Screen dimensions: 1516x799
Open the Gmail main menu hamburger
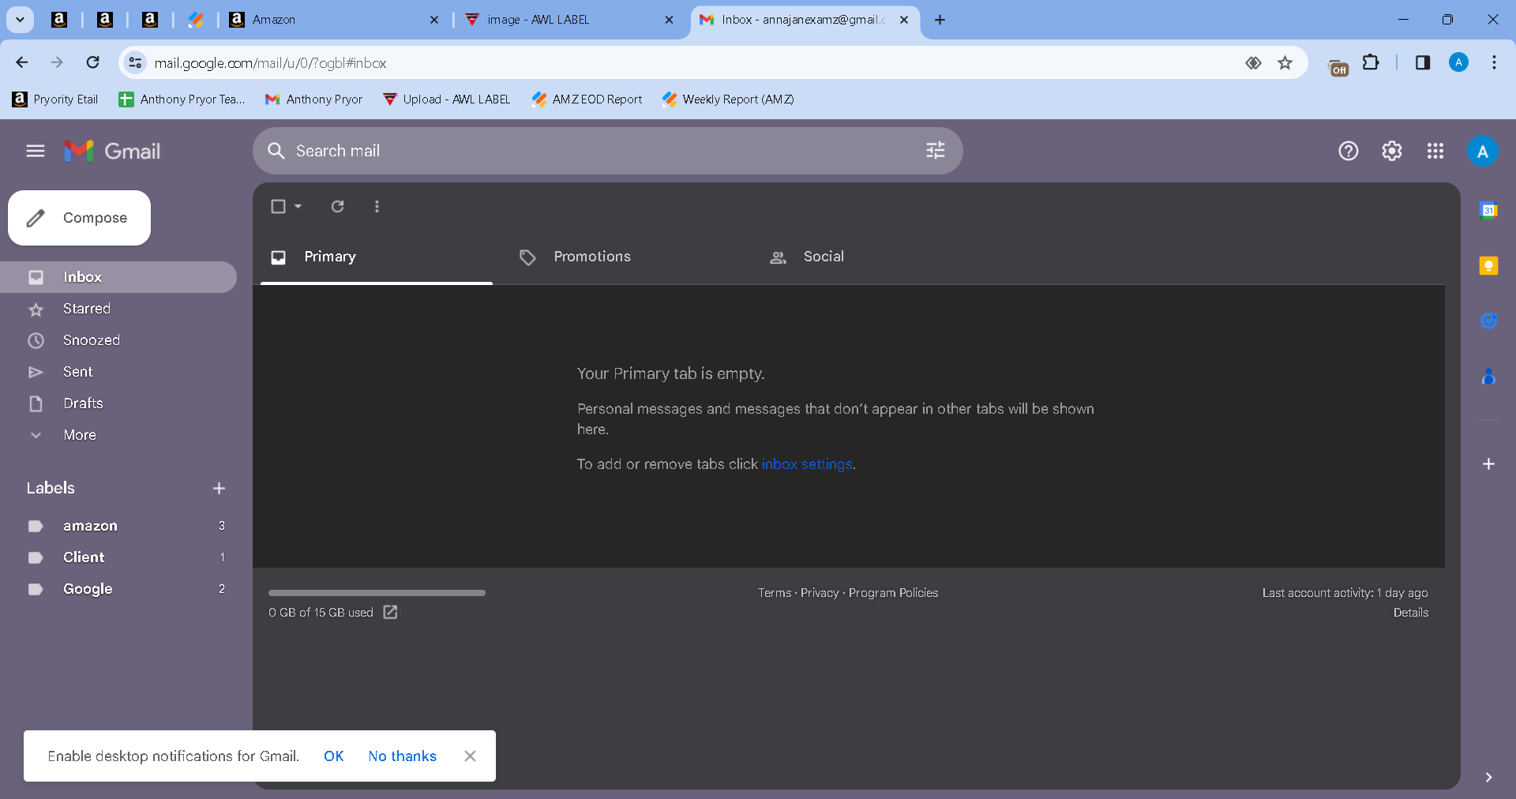(x=36, y=151)
